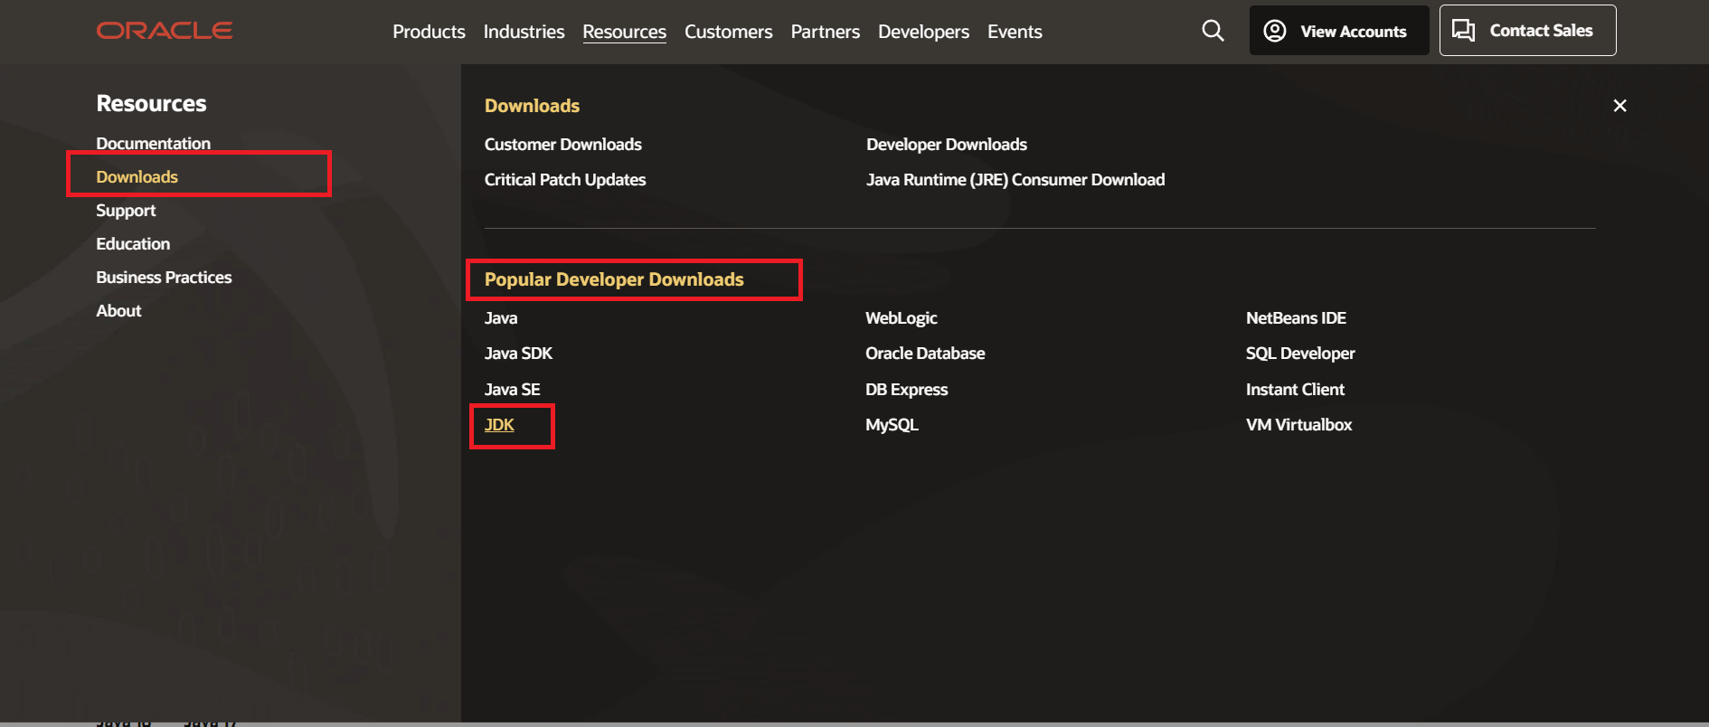Select Support in Resources sidebar
Viewport: 1709px width, 727px height.
(x=126, y=210)
